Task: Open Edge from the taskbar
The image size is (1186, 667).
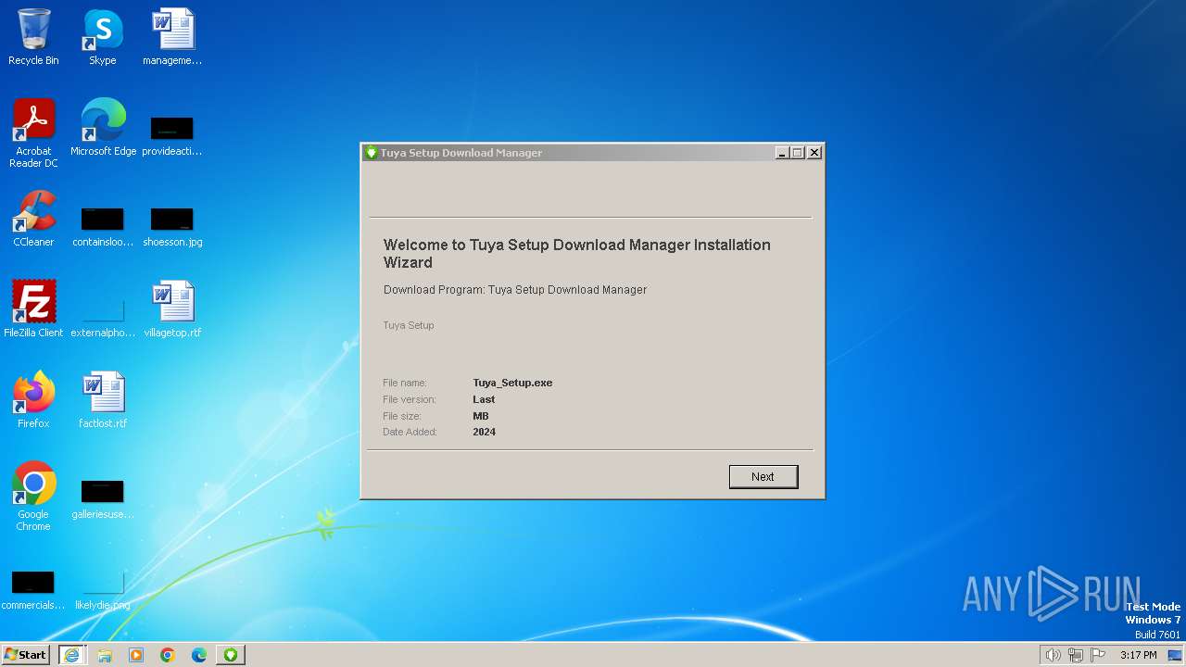Action: pos(199,655)
